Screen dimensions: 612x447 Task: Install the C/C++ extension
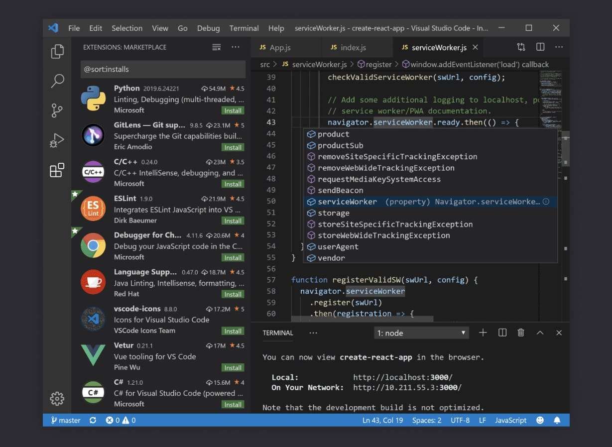tap(233, 184)
